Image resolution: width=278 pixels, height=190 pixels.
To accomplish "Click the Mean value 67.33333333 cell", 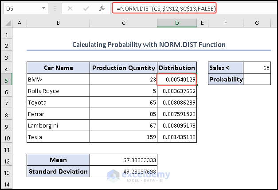I will pos(123,160).
